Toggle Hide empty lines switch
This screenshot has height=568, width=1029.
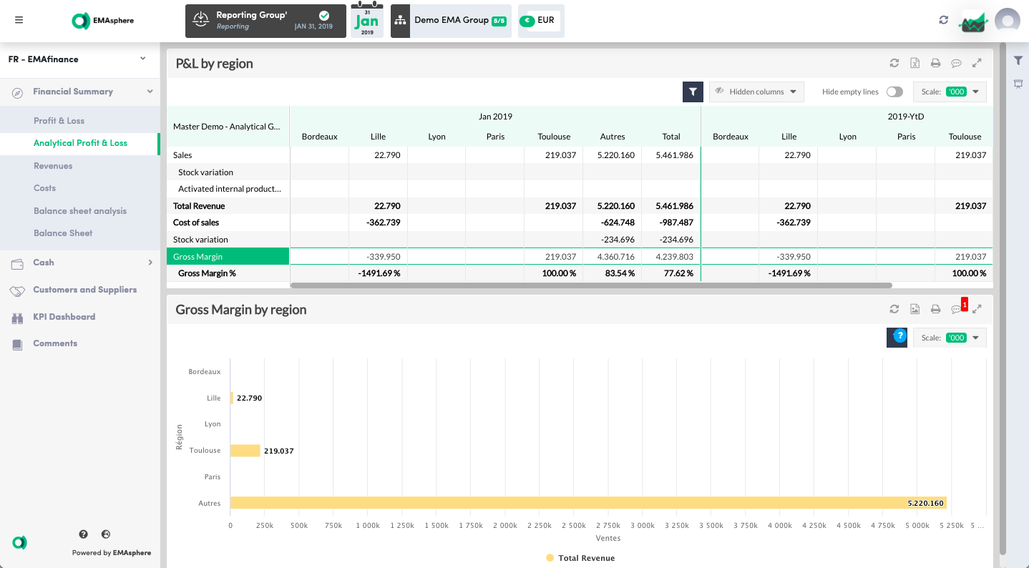pos(894,92)
